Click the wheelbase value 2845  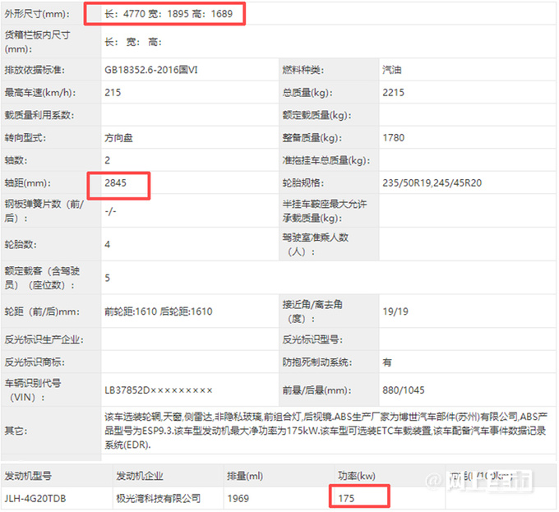click(x=115, y=182)
